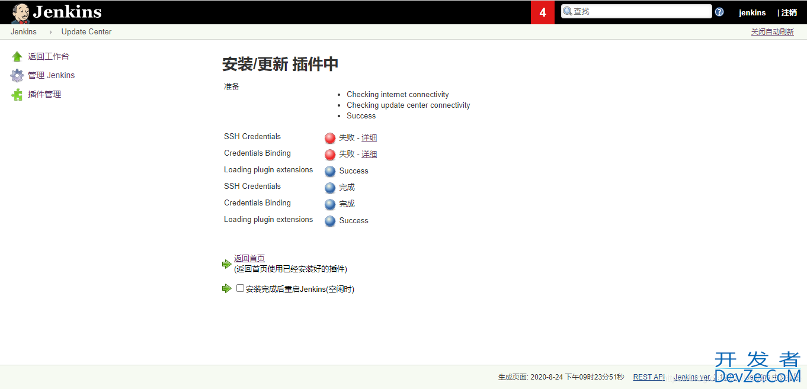The width and height of the screenshot is (807, 389).
Task: Click the red failure ball beside first SSH Credentials
Action: tap(330, 138)
